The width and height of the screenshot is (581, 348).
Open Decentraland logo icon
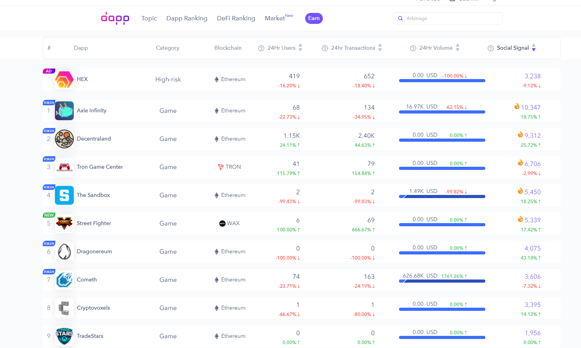pyautogui.click(x=64, y=139)
